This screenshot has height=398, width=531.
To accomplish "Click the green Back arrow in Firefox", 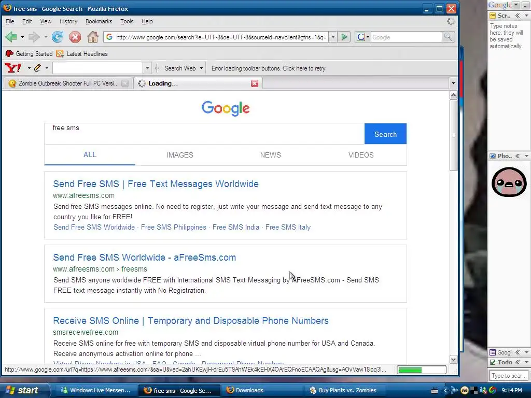I will click(x=11, y=37).
